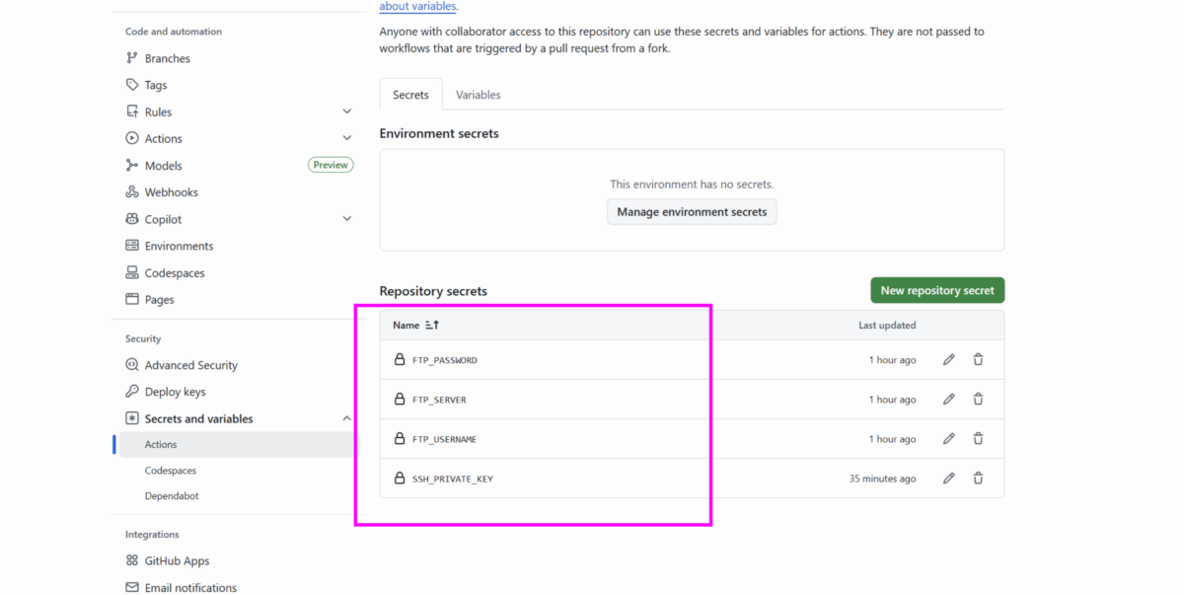Open the Models page marked Preview
The height and width of the screenshot is (595, 1184).
(164, 166)
